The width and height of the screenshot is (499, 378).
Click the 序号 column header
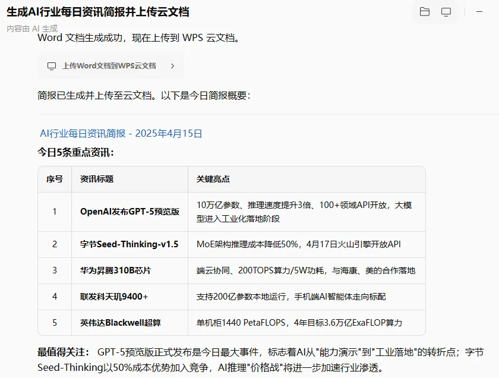pyautogui.click(x=55, y=179)
